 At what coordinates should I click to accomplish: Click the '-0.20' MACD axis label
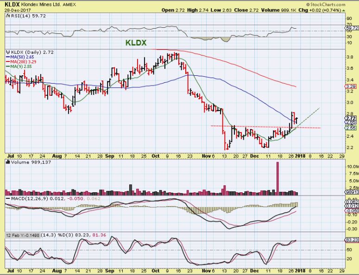tap(352, 222)
